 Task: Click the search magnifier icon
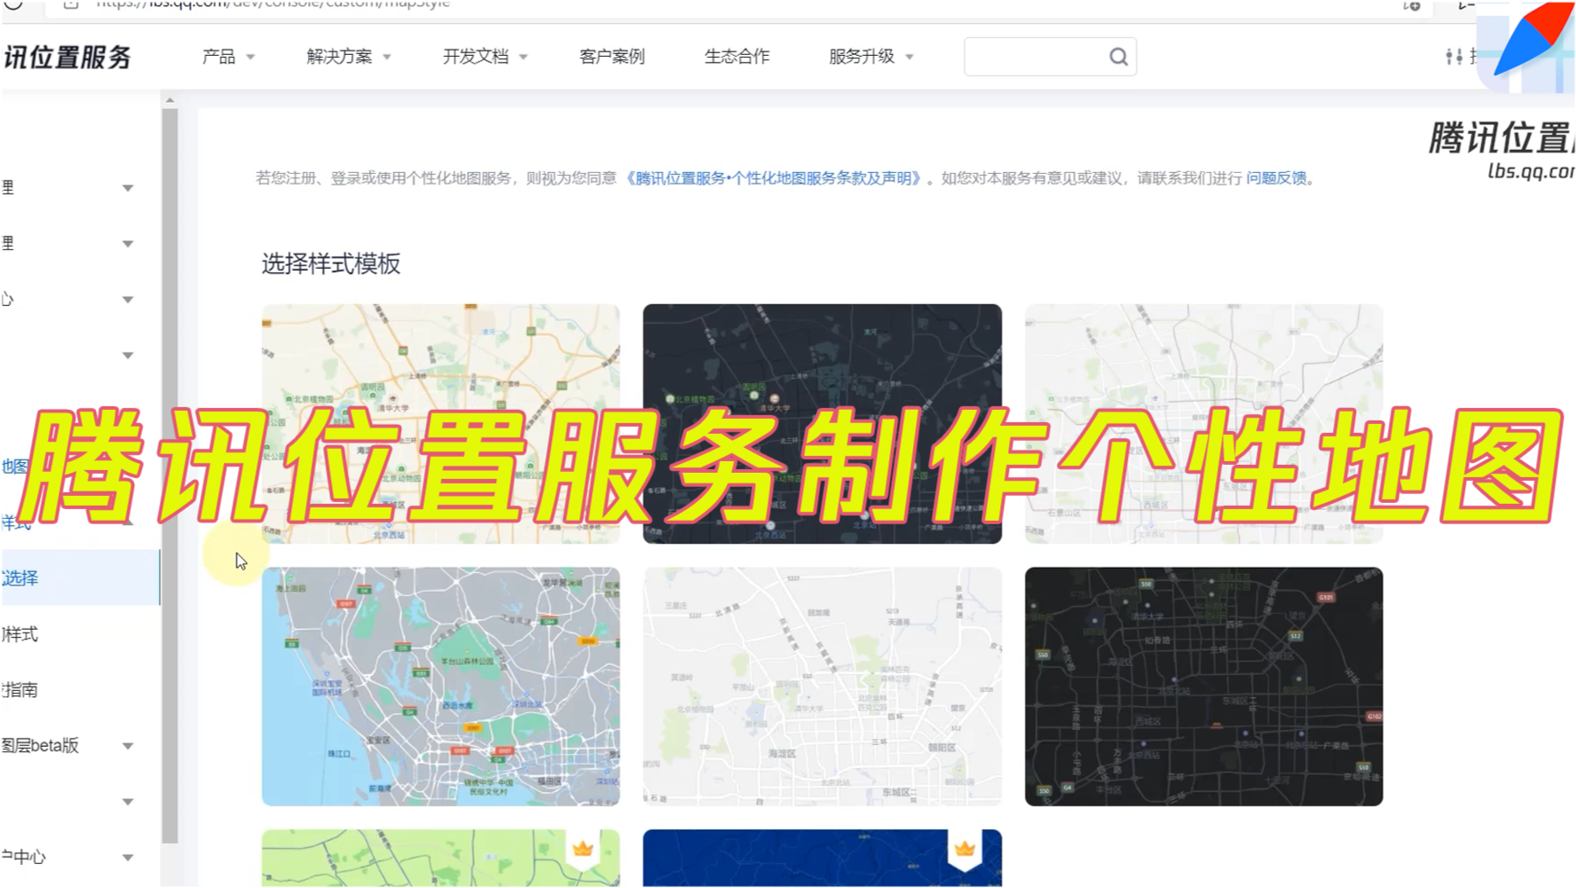[1118, 57]
